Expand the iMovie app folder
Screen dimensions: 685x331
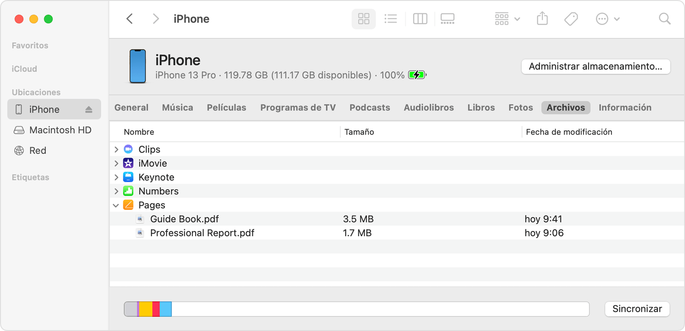click(x=116, y=163)
